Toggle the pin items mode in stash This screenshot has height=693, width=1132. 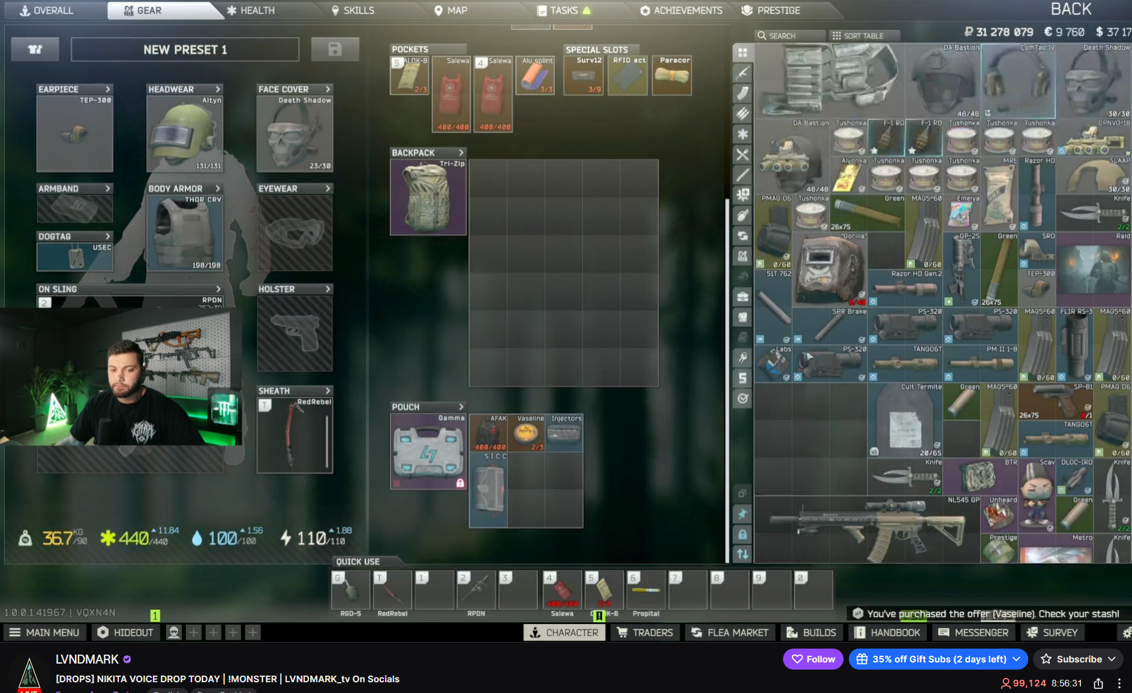tap(743, 514)
